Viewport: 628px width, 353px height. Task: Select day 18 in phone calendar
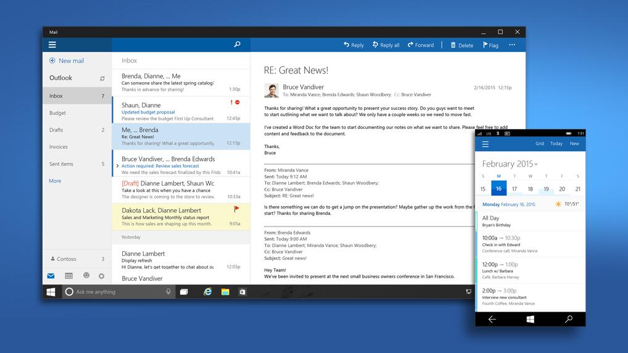[x=531, y=189]
